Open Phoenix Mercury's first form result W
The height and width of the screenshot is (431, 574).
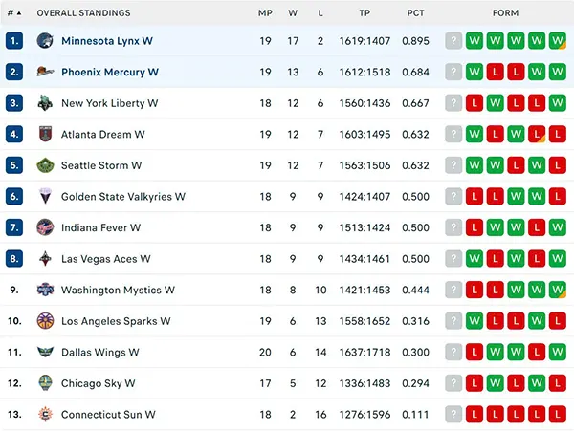475,72
